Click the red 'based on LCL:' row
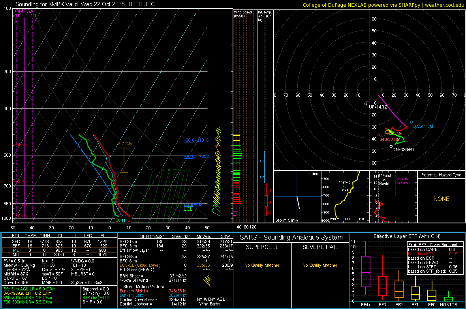The width and height of the screenshot is (466, 309). [x=433, y=254]
